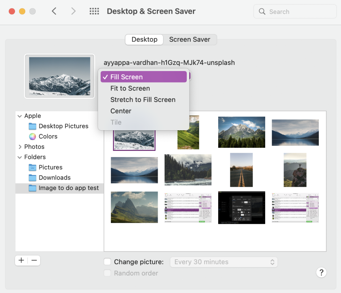Toggle the Random order checkbox

coord(108,273)
